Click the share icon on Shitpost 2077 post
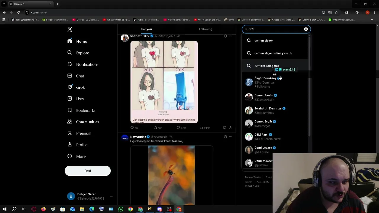The image size is (379, 213). pos(231,128)
